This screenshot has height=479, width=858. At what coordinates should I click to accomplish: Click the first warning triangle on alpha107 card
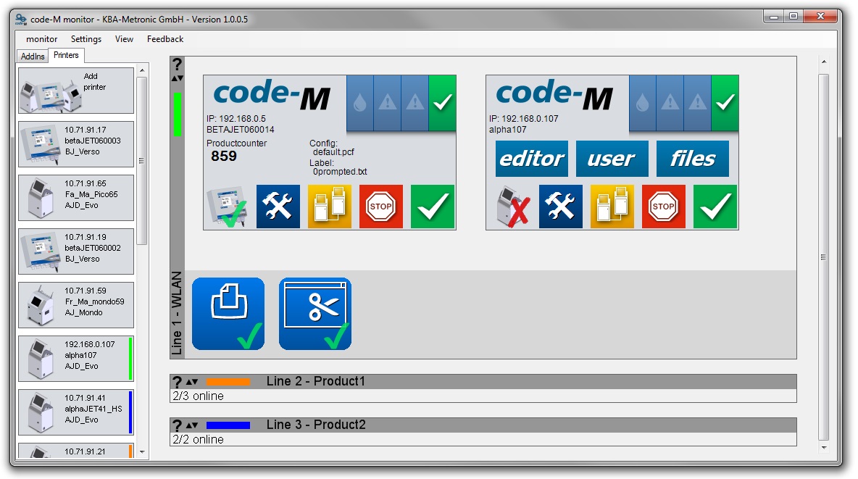(x=670, y=103)
